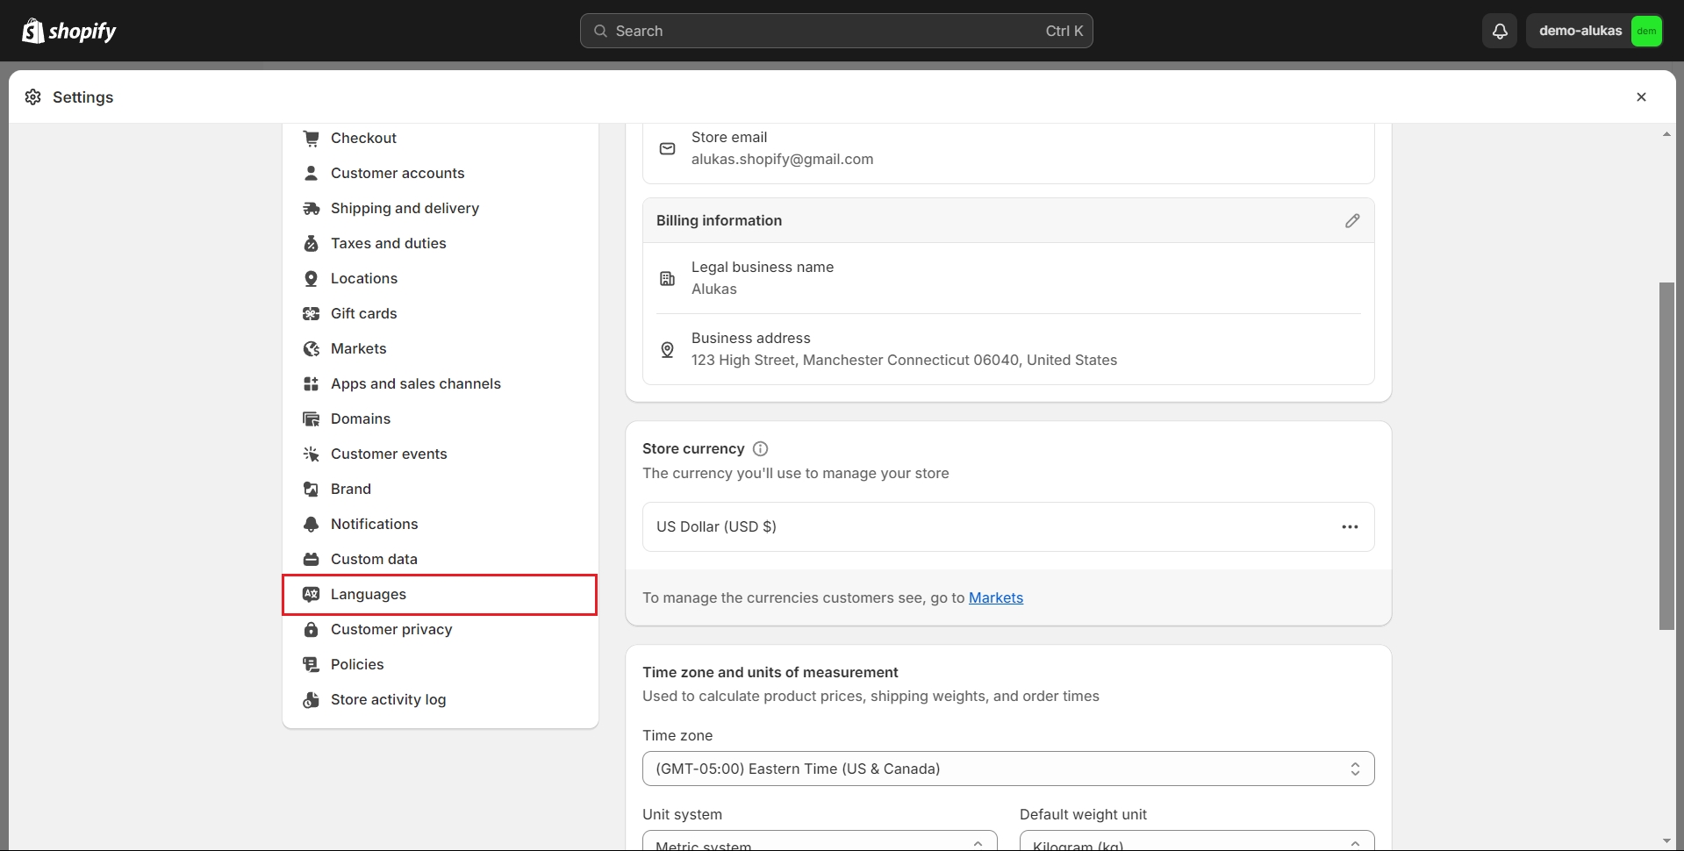
Task: Expand the Time zone dropdown
Action: (1007, 769)
